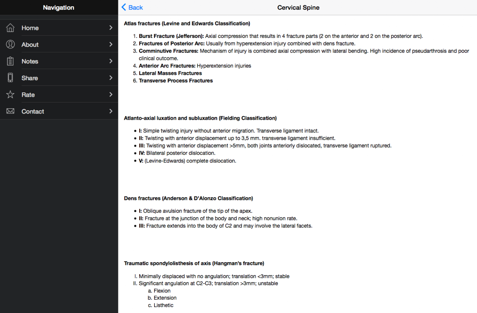Viewport: 477px width, 313px height.
Task: Click the Atlas fractures section heading
Action: [x=187, y=23]
